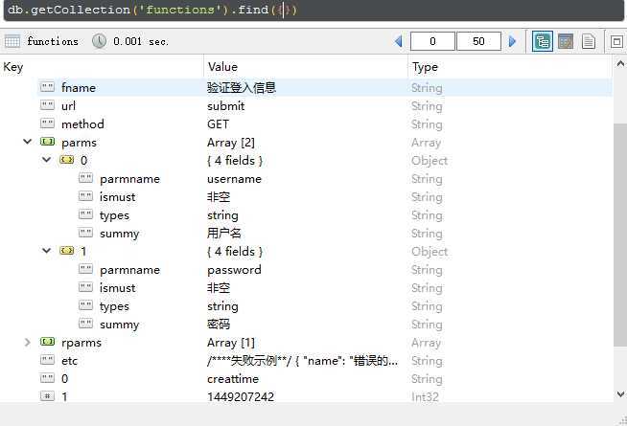This screenshot has width=627, height=426.
Task: Click the scrollbar down arrow
Action: pos(620,394)
